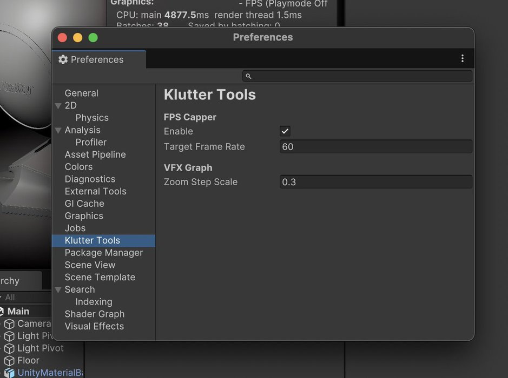The width and height of the screenshot is (508, 378).
Task: Collapse the Search section arrow
Action: point(58,290)
